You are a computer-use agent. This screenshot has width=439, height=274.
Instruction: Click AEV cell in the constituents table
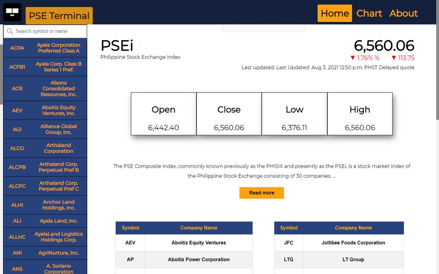click(x=130, y=243)
